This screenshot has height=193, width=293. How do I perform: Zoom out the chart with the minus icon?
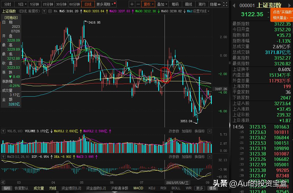[138, 4]
